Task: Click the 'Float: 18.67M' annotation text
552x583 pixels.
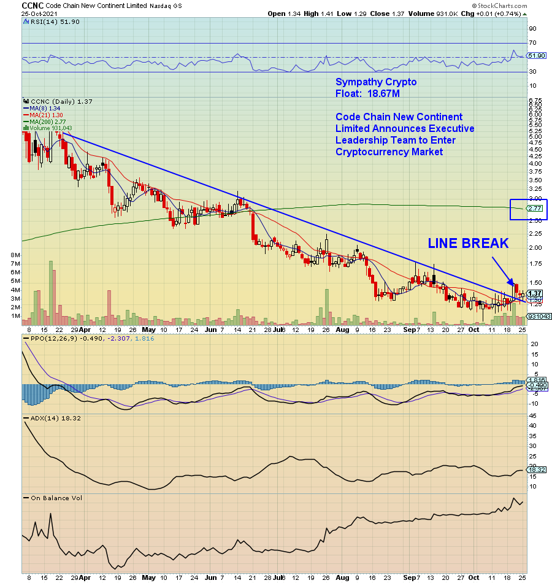Action: coord(367,93)
